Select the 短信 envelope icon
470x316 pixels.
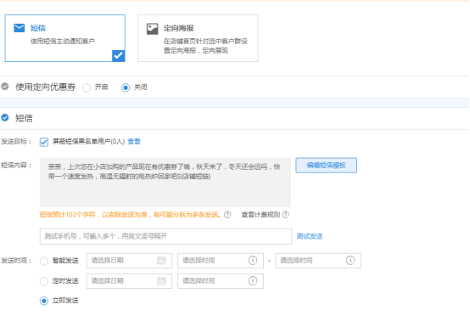point(20,28)
